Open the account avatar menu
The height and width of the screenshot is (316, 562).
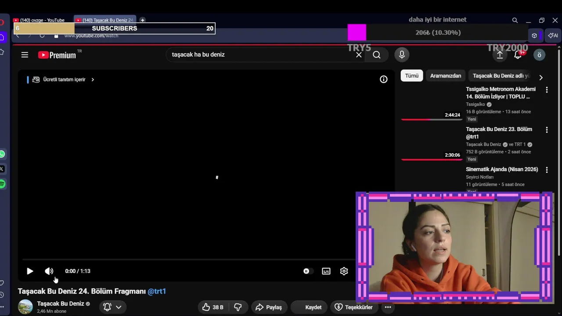[x=539, y=55]
